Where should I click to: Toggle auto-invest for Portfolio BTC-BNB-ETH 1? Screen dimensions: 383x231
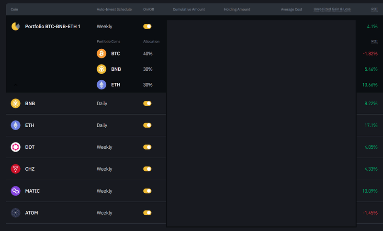tap(147, 26)
